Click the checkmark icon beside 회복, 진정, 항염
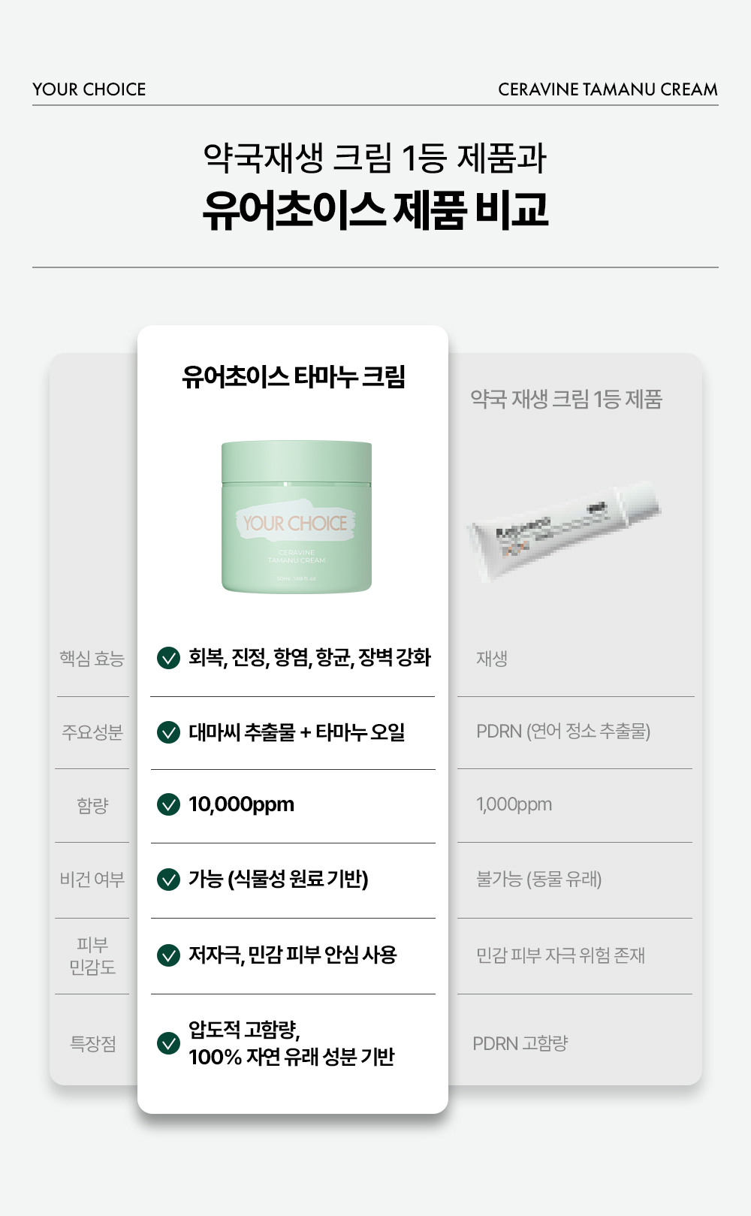 168,658
